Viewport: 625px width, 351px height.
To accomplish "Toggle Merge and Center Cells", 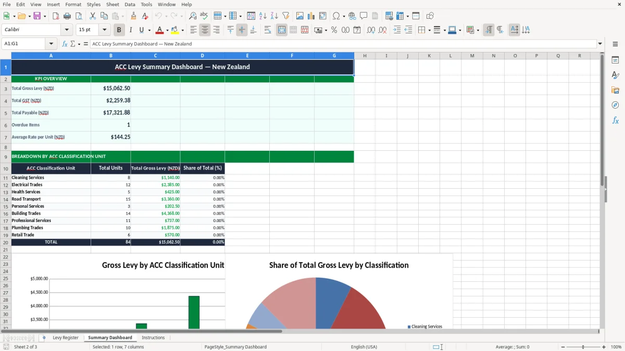I will [282, 30].
